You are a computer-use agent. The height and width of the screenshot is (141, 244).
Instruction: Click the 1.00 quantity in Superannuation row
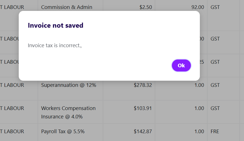coord(199,85)
